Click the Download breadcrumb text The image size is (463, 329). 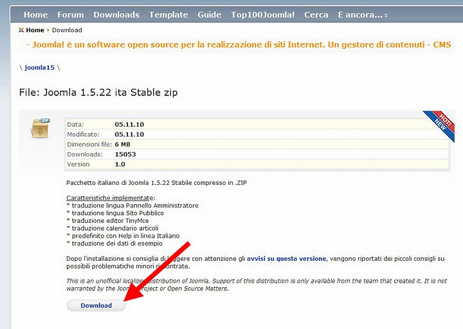67,30
